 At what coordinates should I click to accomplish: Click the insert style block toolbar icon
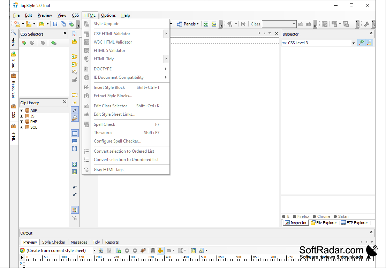[x=243, y=24]
